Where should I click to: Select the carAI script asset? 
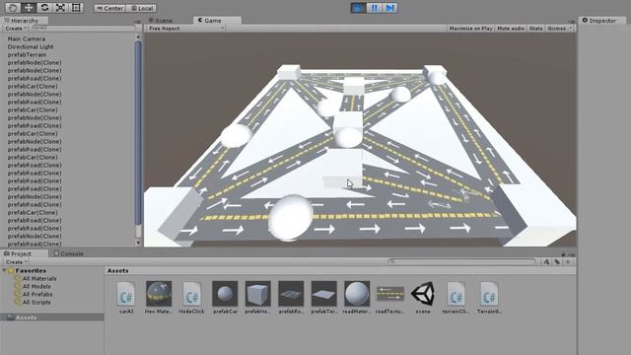point(126,298)
